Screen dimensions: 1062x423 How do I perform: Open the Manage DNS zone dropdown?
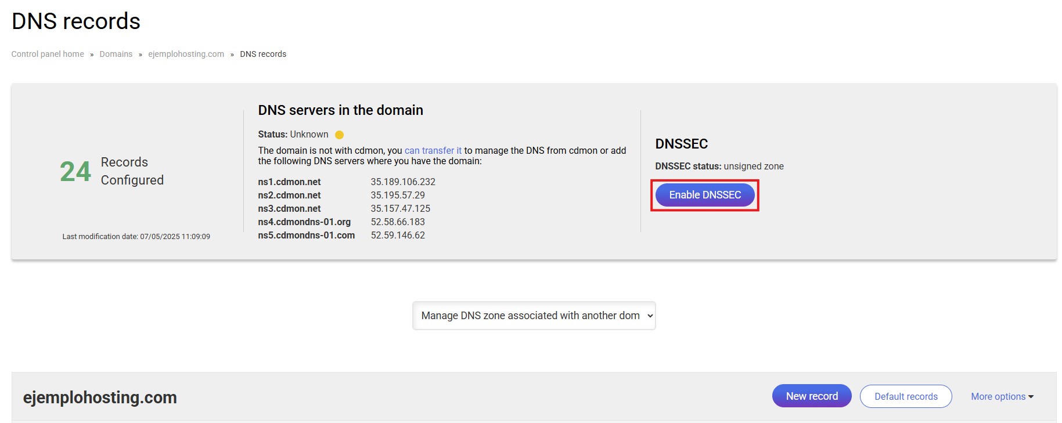534,316
